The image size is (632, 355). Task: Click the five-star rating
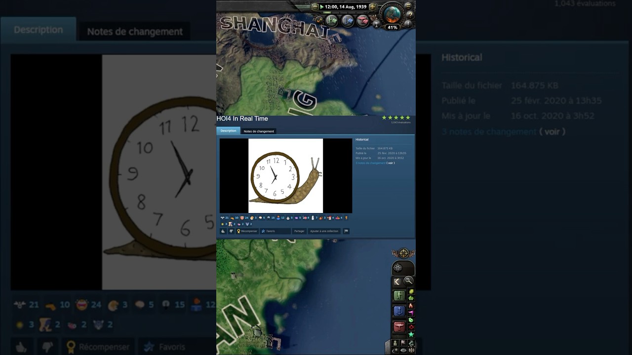click(x=396, y=117)
